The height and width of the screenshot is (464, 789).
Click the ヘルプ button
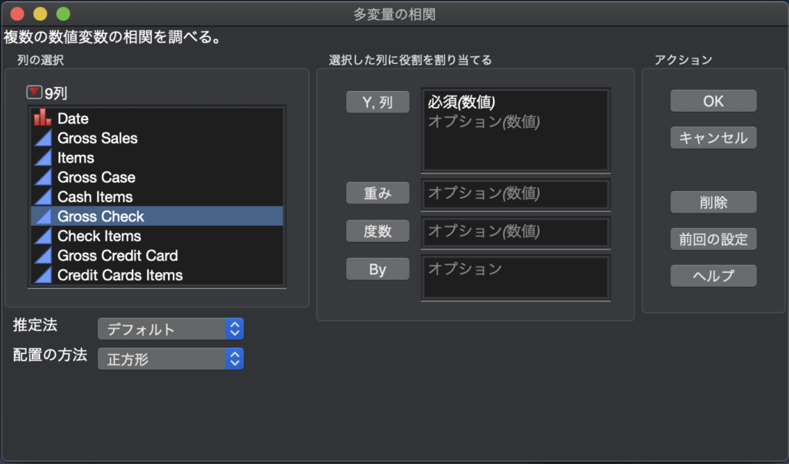713,275
